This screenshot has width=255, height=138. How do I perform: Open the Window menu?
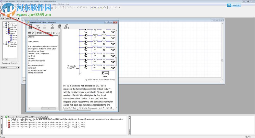click(x=61, y=4)
